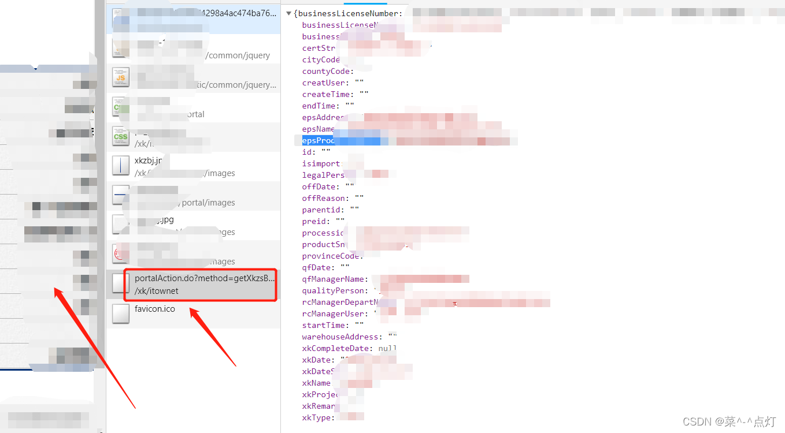The image size is (785, 433).
Task: Click the thumbnail icon of xkzbj.jp request
Action: pyautogui.click(x=121, y=166)
